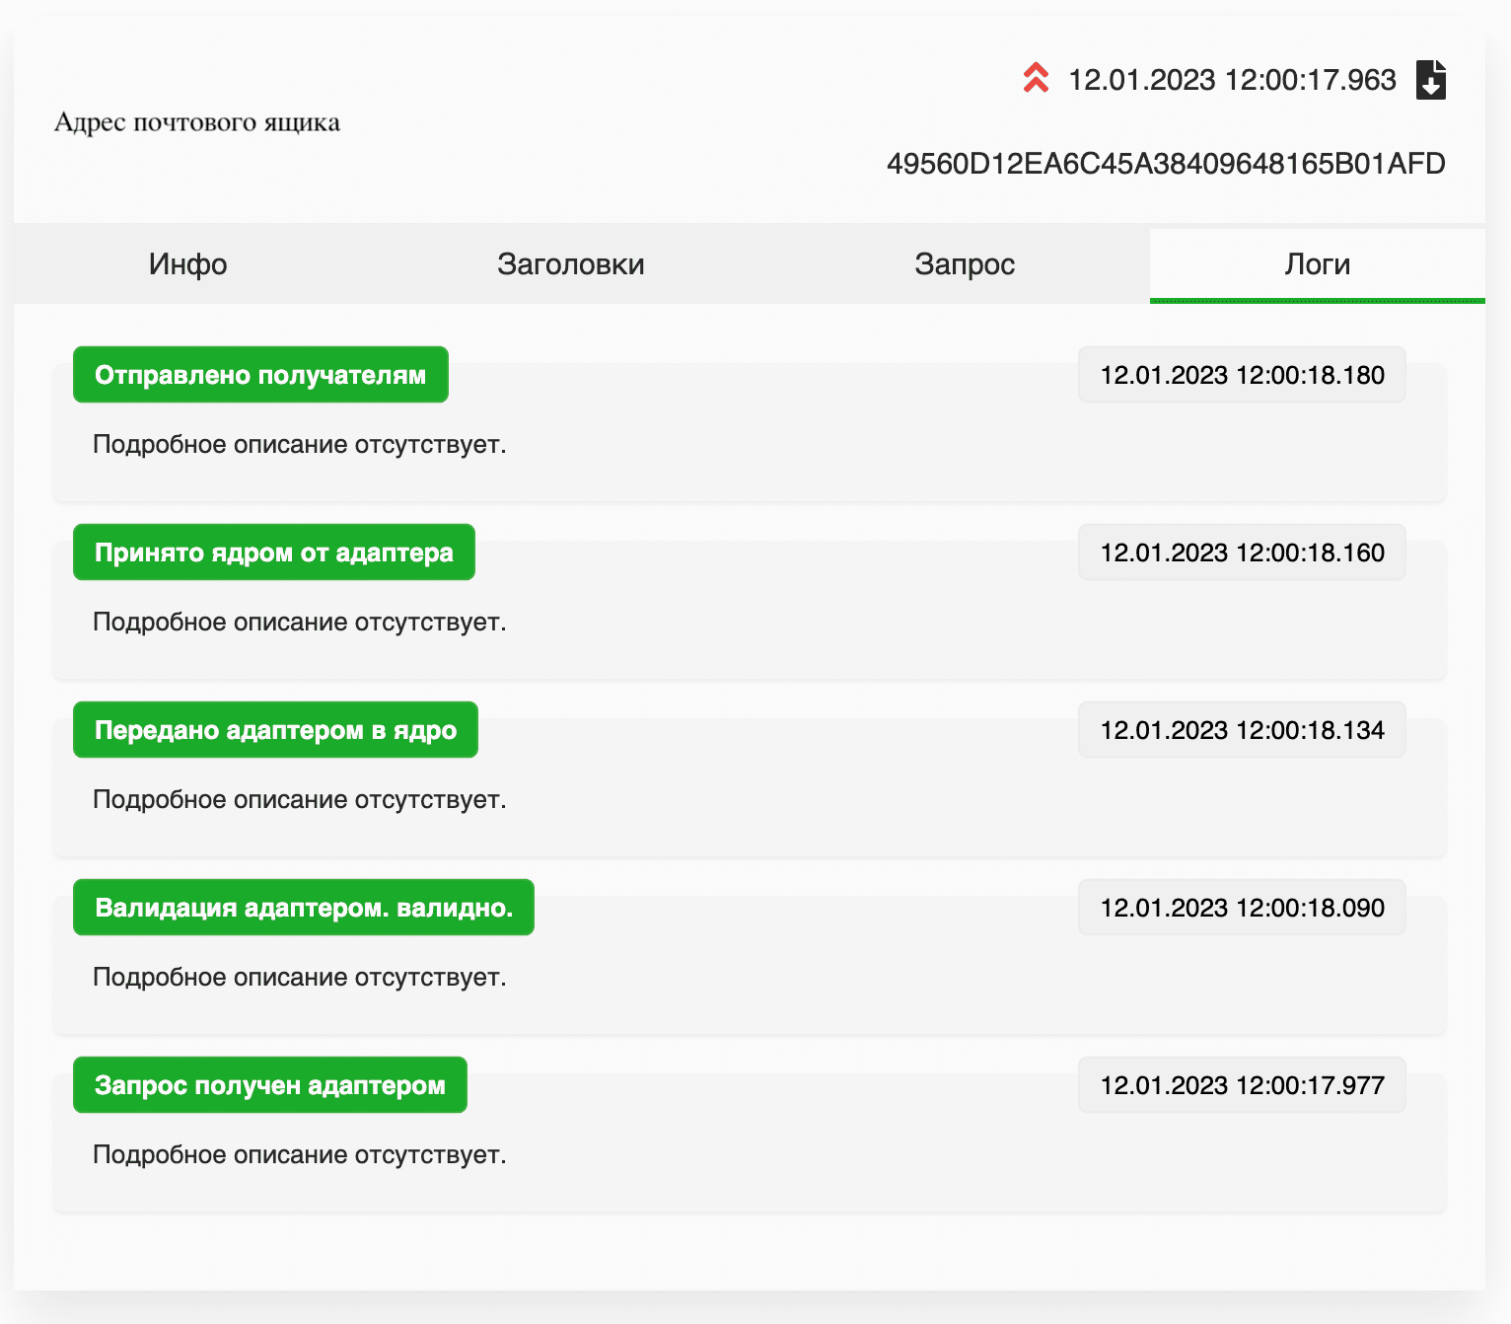Click description text under 'Отправлено получателям'
The width and height of the screenshot is (1511, 1324).
point(299,445)
